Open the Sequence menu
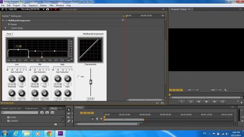Screen dimensions: 244x137 (x=33, y=5)
